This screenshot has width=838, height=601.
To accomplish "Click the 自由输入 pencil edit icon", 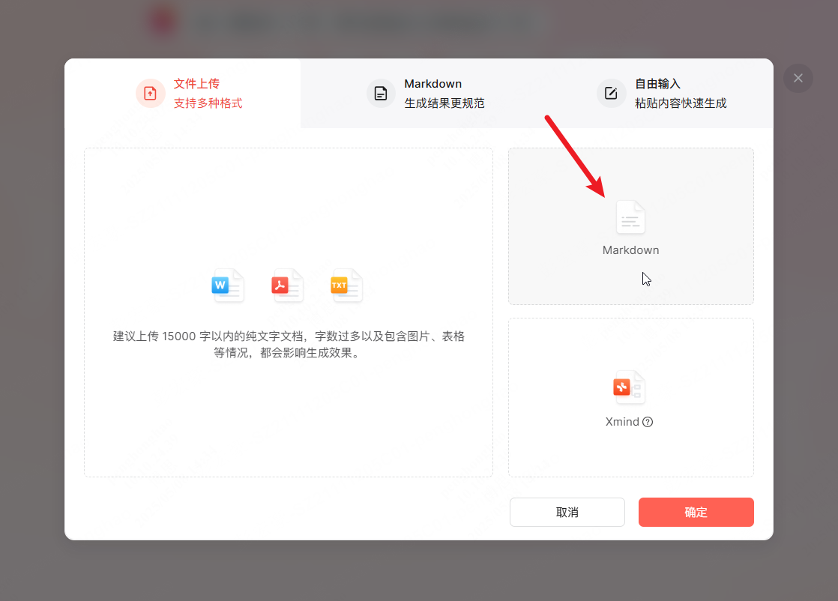I will pos(611,93).
